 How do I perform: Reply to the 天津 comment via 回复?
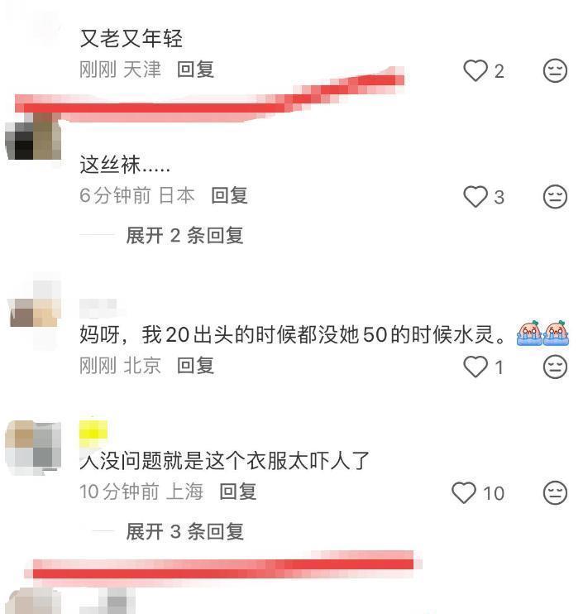coord(195,70)
